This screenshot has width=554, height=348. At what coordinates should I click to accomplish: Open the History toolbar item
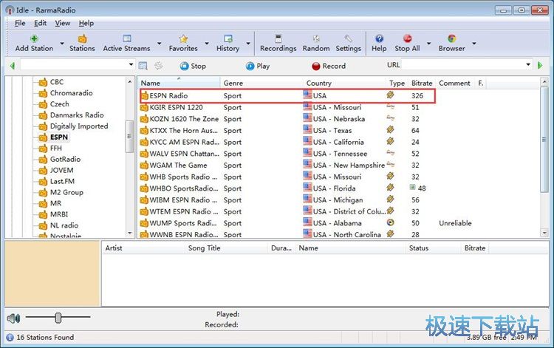228,43
